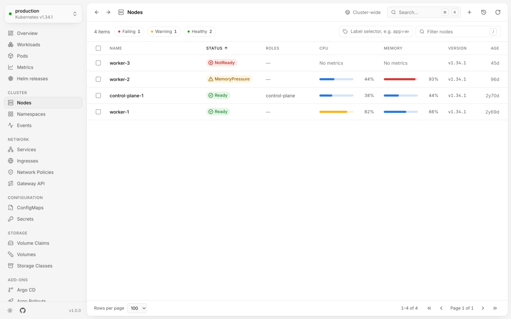Click the NotReady status badge
Viewport: 511px width, 319px height.
222,63
